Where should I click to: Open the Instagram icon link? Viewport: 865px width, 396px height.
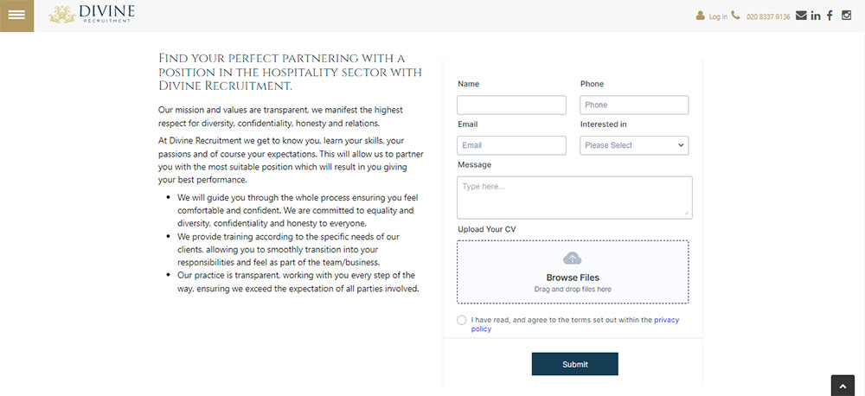tap(846, 16)
